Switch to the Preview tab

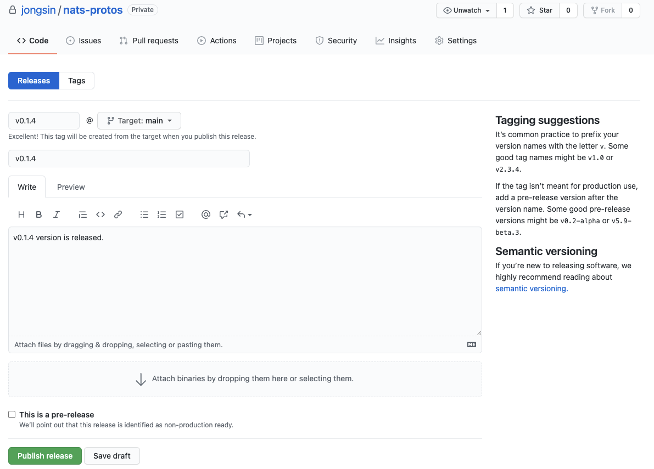pyautogui.click(x=71, y=187)
